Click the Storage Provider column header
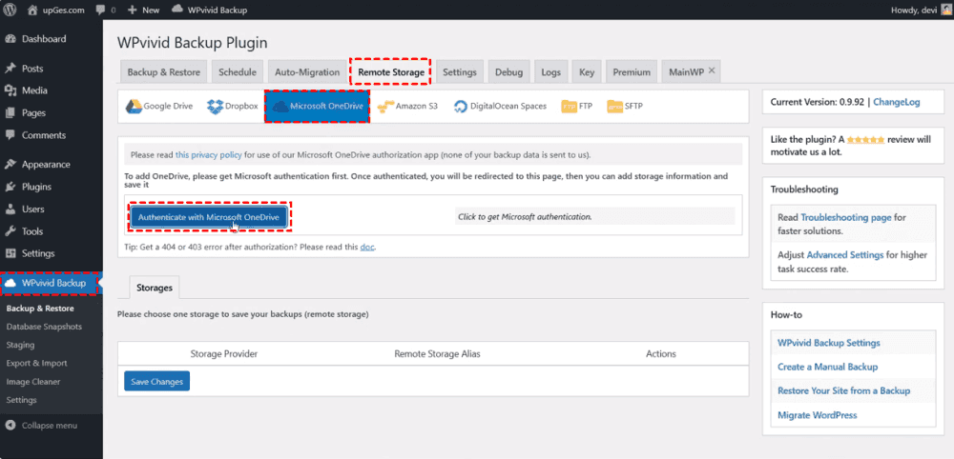Image resolution: width=954 pixels, height=459 pixels. [224, 353]
